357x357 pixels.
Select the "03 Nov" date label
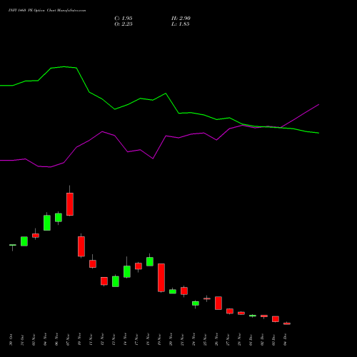point(34,340)
